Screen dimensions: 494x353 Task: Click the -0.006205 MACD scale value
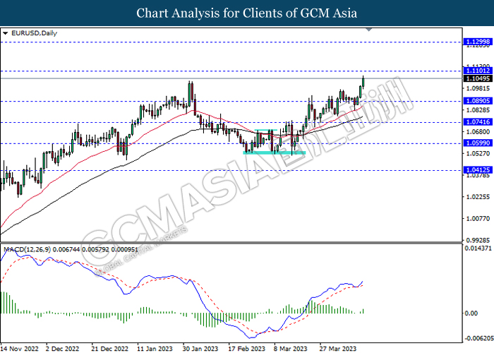click(479, 338)
